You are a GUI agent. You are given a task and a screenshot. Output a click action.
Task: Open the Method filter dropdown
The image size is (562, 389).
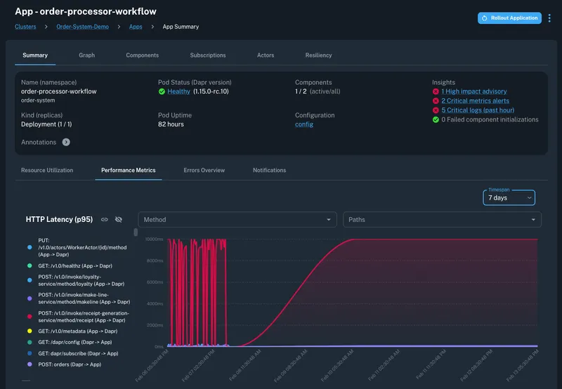click(x=237, y=220)
